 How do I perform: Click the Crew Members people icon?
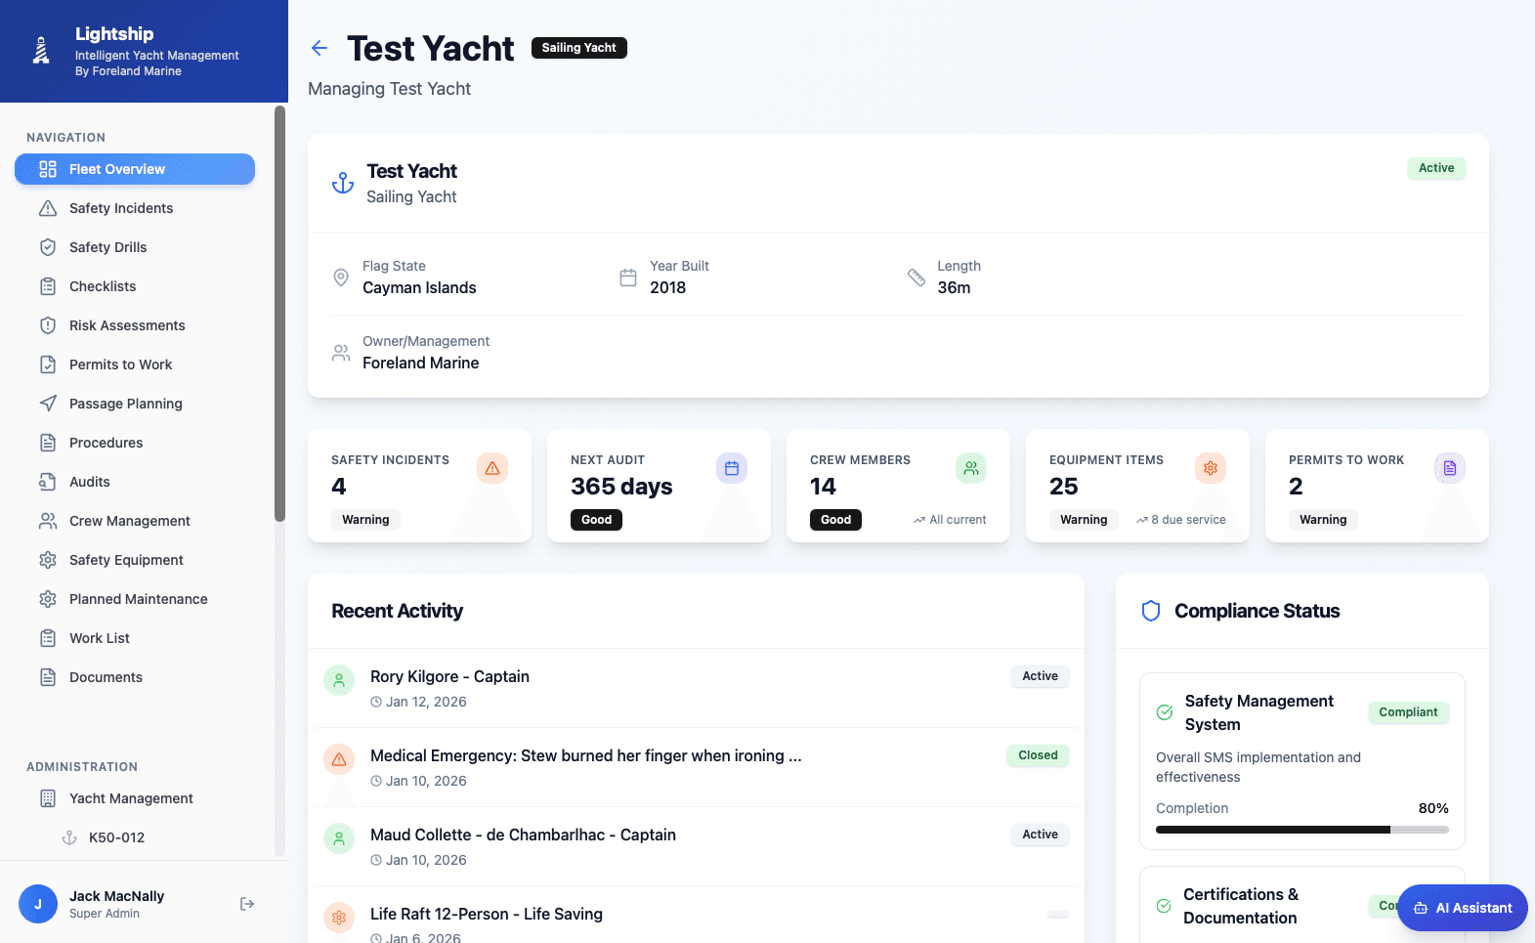tap(971, 469)
